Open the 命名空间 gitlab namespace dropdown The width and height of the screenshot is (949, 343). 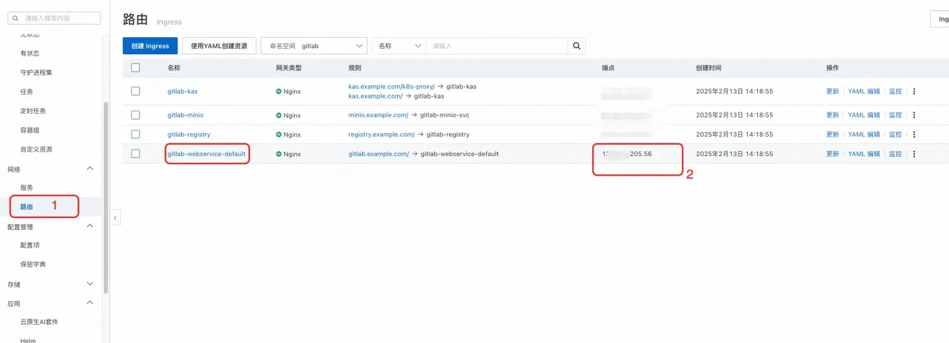(314, 46)
